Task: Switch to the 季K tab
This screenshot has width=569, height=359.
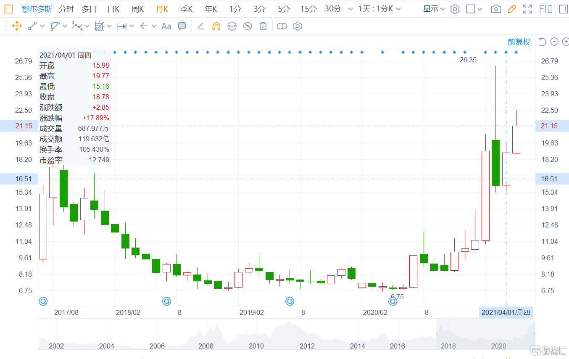Action: (x=187, y=9)
